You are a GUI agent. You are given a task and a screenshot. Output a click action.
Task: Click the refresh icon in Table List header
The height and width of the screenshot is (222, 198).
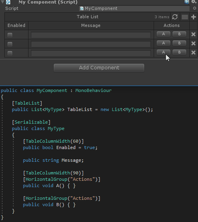[x=175, y=17]
